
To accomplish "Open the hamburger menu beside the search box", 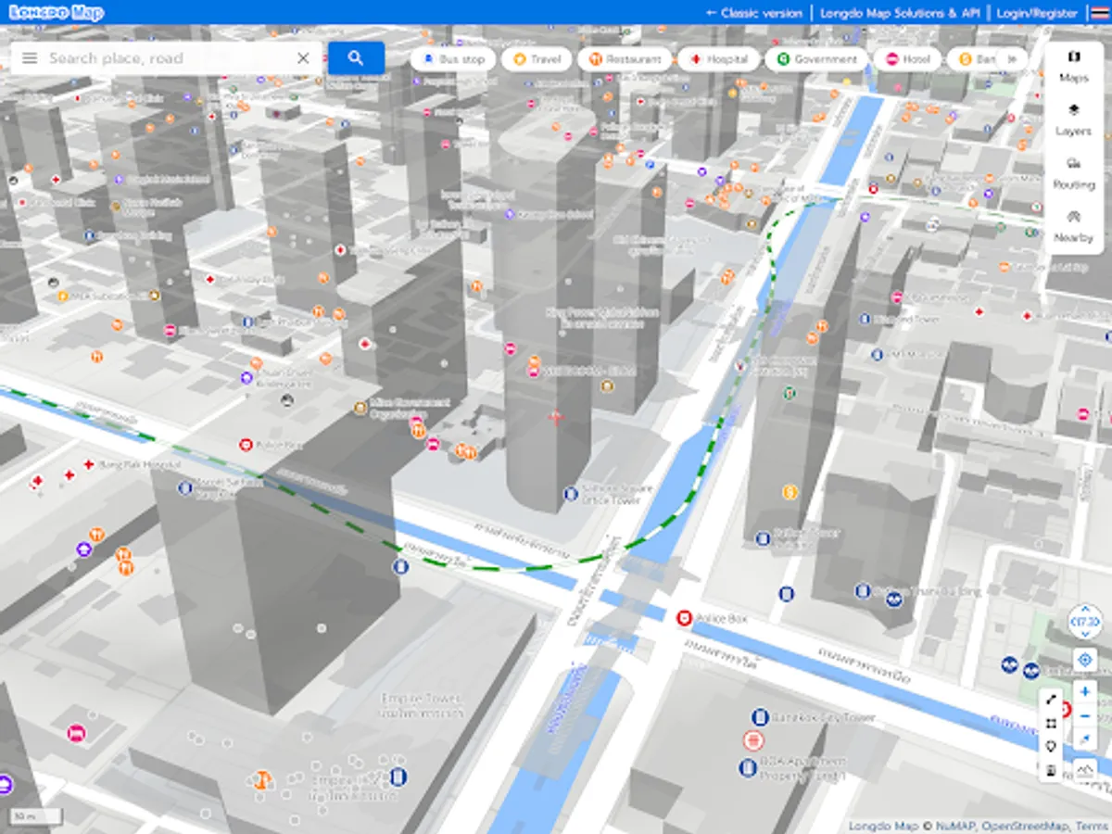I will point(30,57).
